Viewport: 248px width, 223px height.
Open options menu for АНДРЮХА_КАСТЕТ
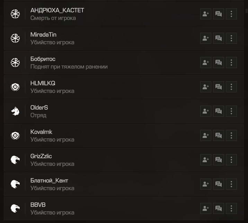pos(231,14)
